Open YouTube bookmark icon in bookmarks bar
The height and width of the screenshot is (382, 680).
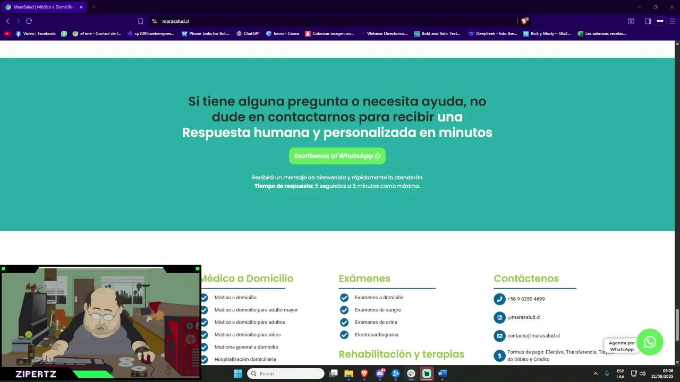[7, 33]
